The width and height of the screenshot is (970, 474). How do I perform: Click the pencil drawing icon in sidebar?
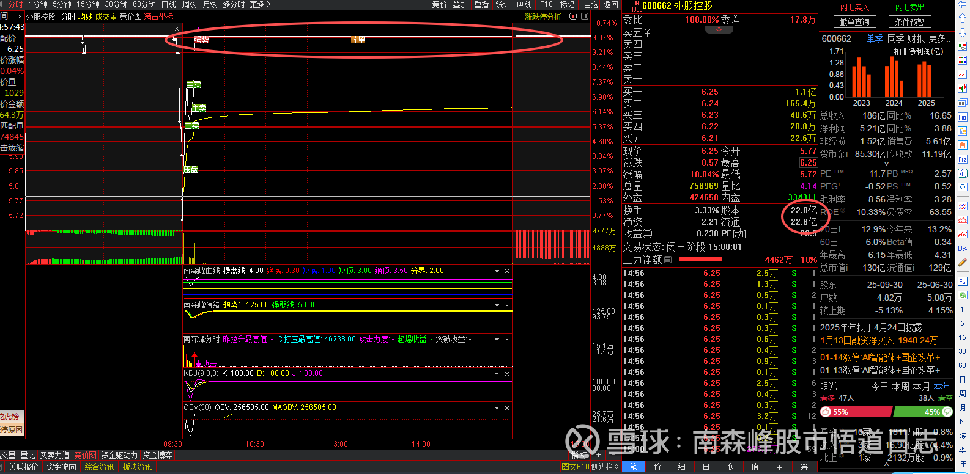pos(963,263)
